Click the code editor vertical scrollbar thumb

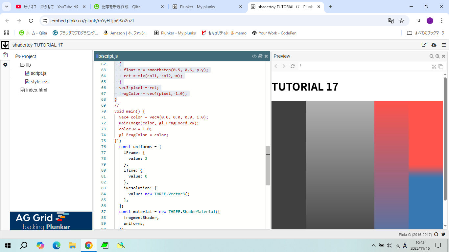(268, 166)
